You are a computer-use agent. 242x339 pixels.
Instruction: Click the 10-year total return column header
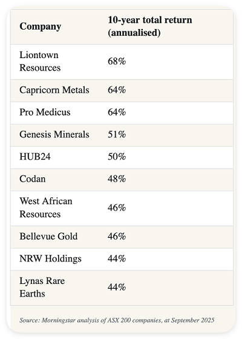(150, 27)
